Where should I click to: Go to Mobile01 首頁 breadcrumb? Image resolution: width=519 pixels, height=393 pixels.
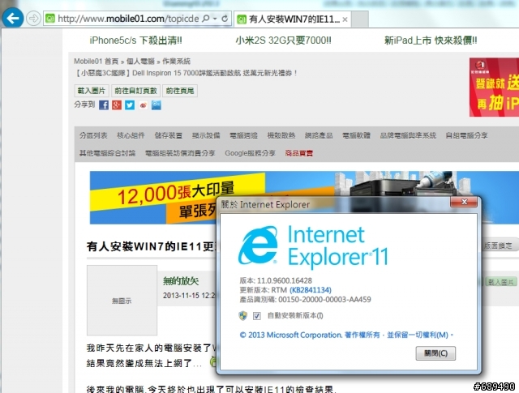tap(96, 62)
